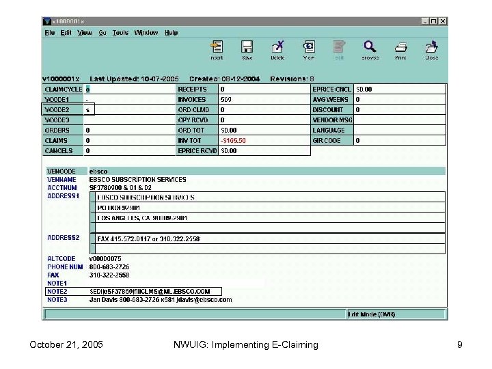
Task: Maximize the v1000001x window
Action: pyautogui.click(x=434, y=21)
